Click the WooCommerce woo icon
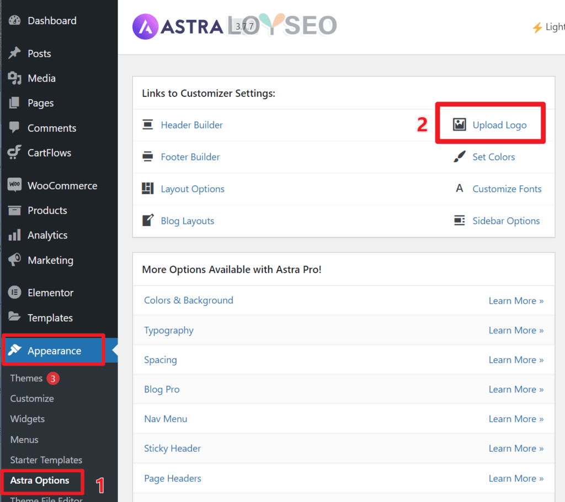 (x=14, y=185)
